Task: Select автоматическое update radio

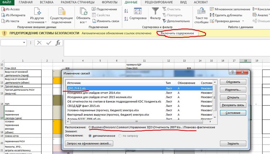Action: pos(90,136)
